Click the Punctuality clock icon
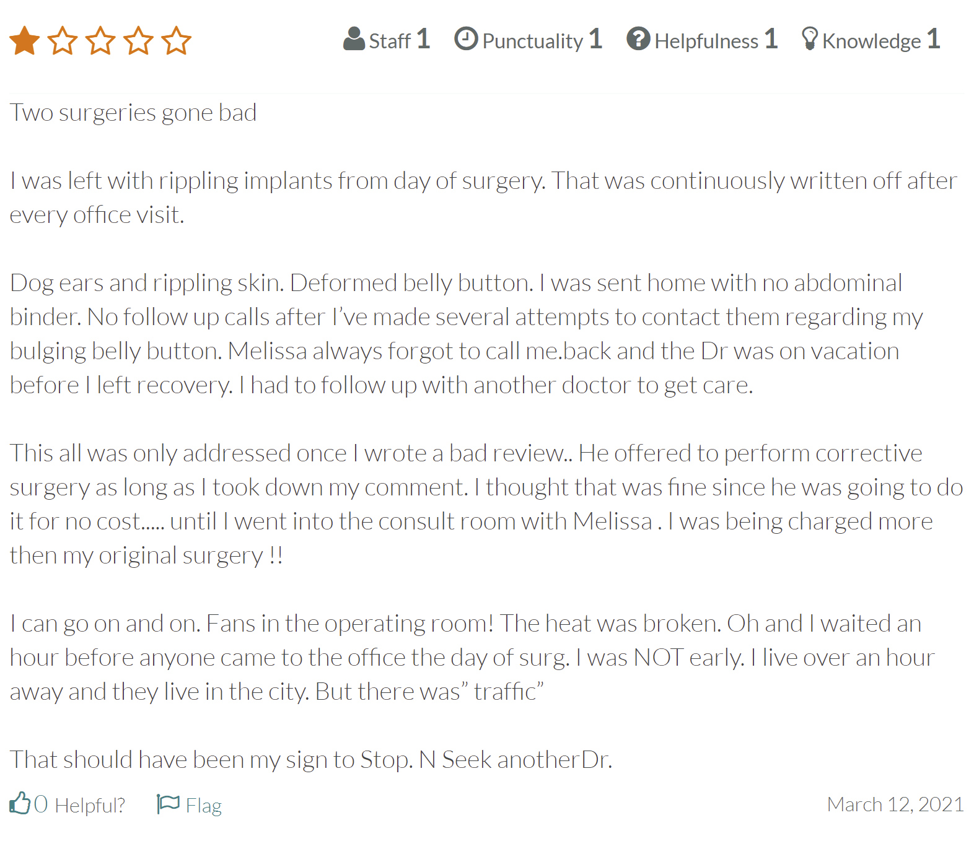This screenshot has width=974, height=849. point(466,38)
